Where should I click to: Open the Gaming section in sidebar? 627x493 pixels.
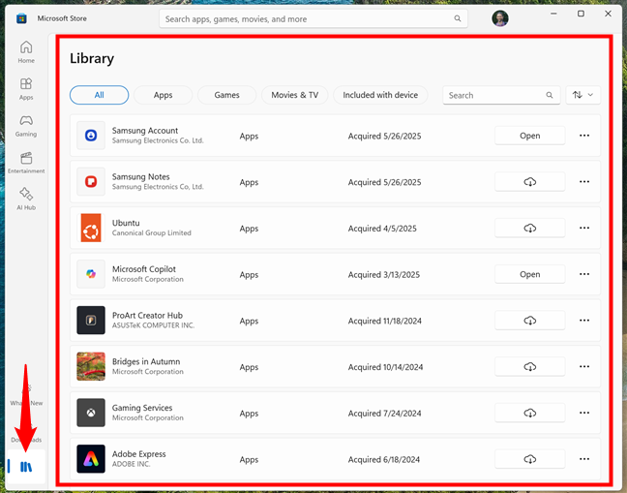click(26, 126)
